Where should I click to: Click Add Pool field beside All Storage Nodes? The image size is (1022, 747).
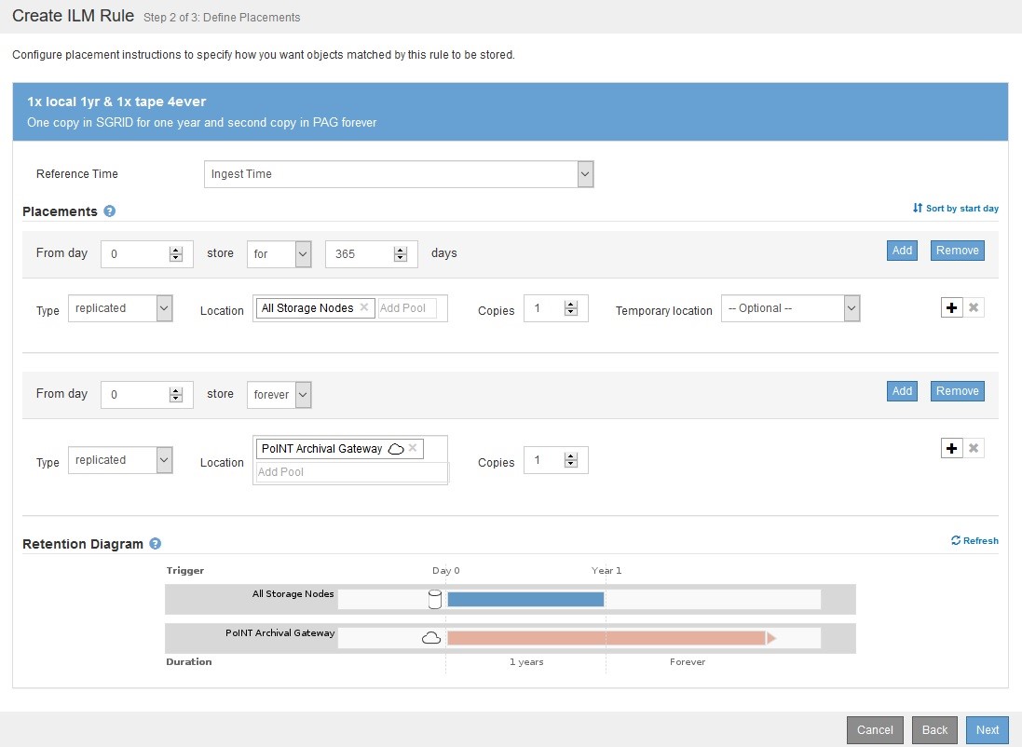pyautogui.click(x=407, y=307)
